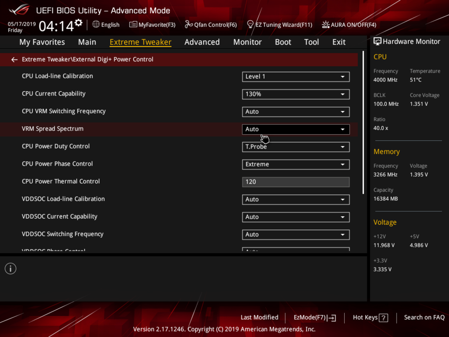This screenshot has height=337, width=449.
Task: Click the Core Voltage 1.351 V reading
Action: pos(419,104)
